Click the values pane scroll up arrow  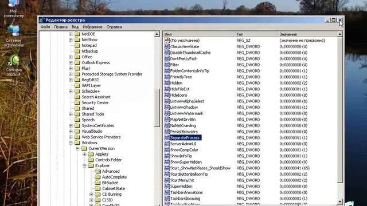pos(340,34)
